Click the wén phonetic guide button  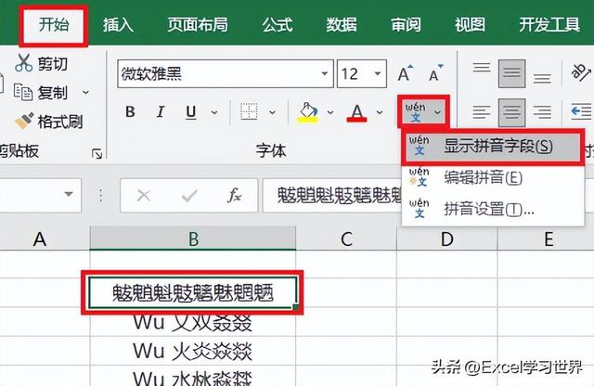(x=416, y=112)
